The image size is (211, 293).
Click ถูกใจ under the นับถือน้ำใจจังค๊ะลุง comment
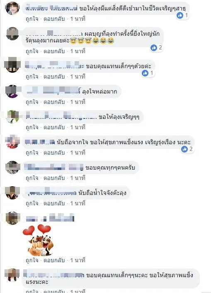point(32,203)
